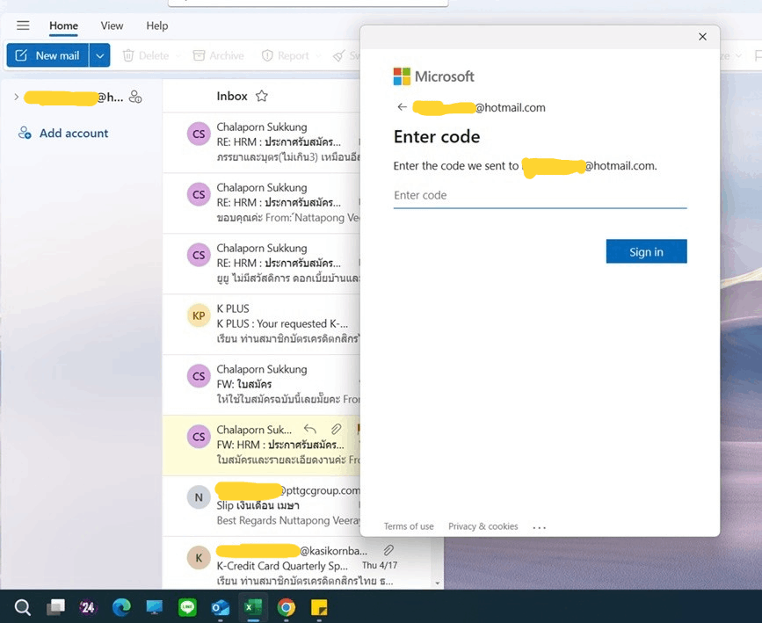Click Add account in the sidebar
Screen dimensions: 762x623
coord(73,134)
